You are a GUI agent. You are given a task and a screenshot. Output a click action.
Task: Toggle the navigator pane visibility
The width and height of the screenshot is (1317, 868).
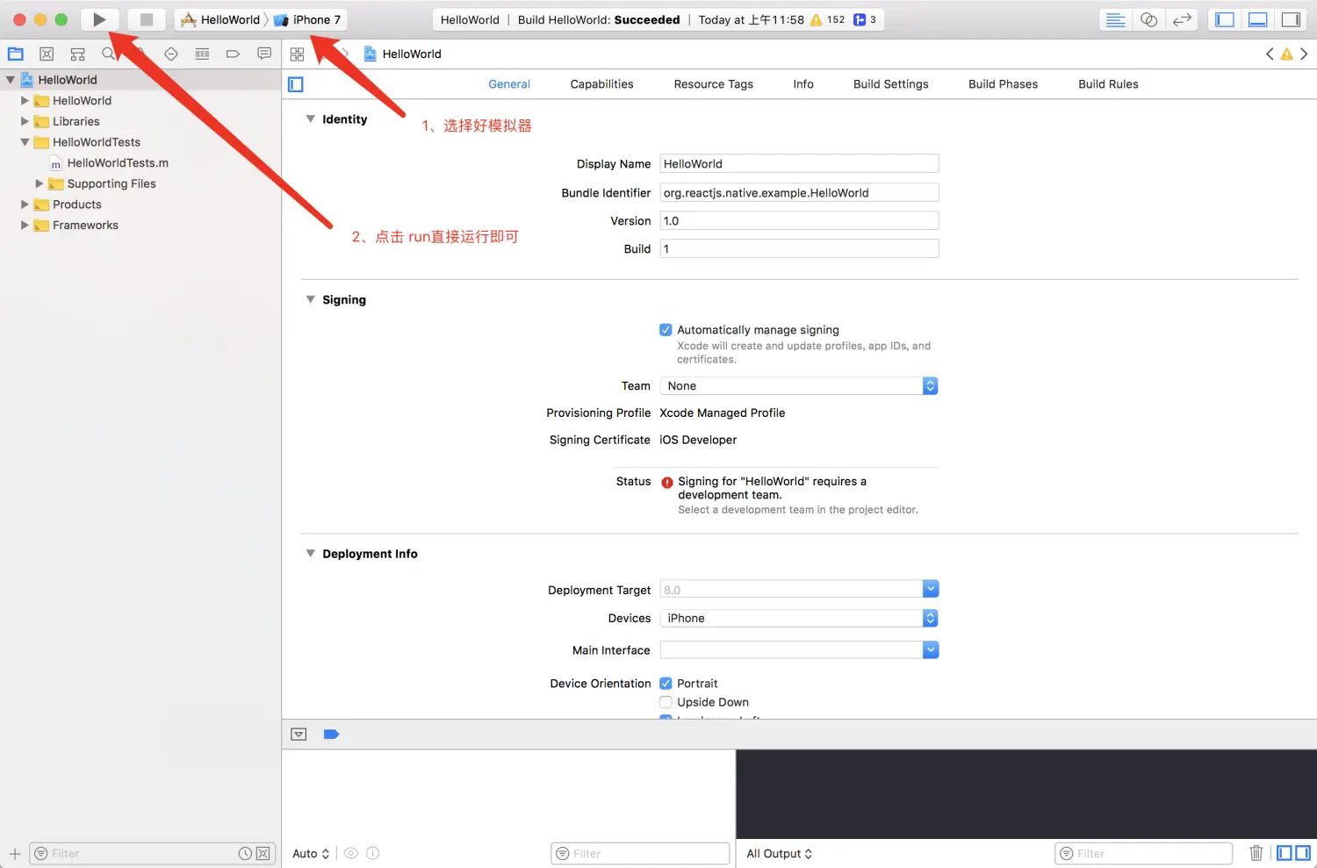click(1225, 19)
